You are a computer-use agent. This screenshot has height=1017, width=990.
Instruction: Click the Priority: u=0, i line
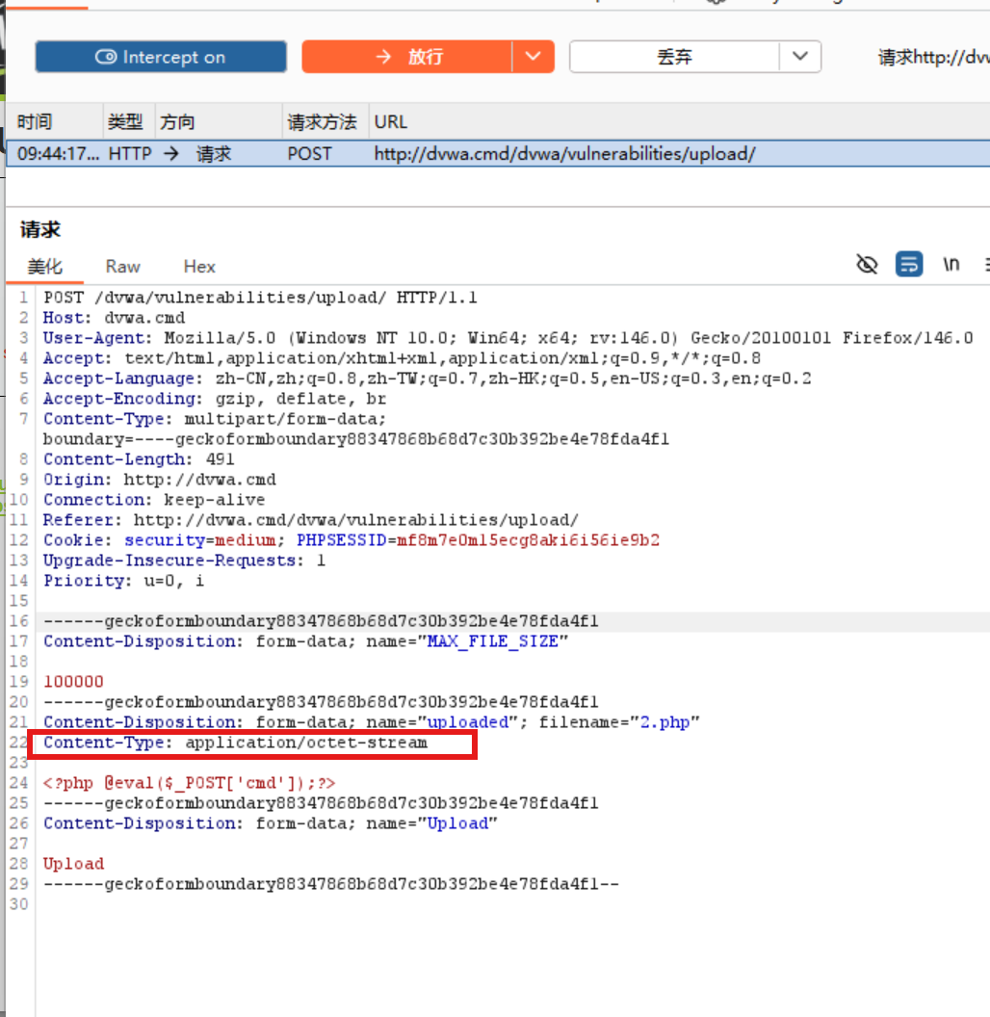pos(124,581)
